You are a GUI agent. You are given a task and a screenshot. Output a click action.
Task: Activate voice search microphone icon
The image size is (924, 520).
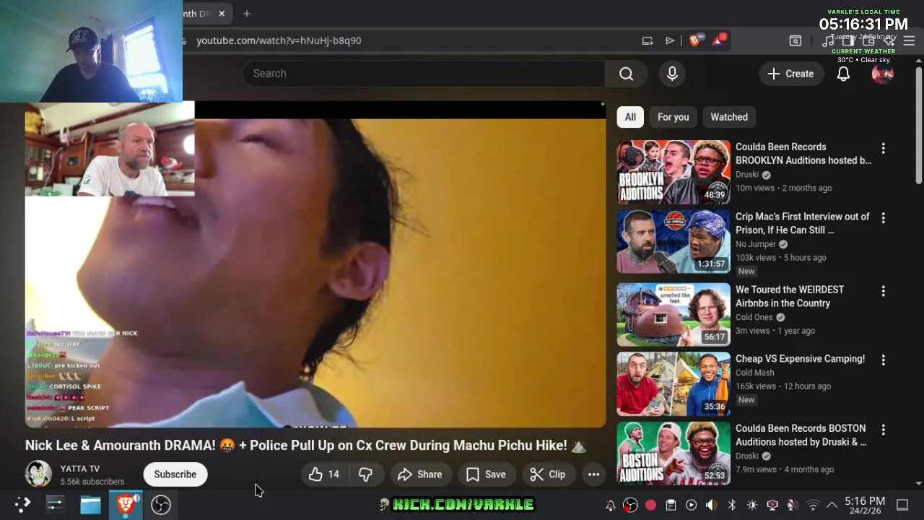pos(672,74)
